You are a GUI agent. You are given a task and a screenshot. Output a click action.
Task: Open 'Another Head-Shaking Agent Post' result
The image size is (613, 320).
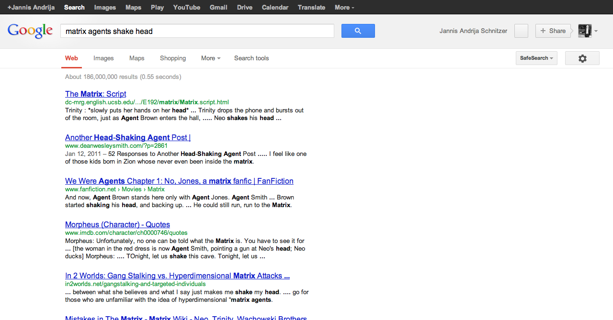128,137
